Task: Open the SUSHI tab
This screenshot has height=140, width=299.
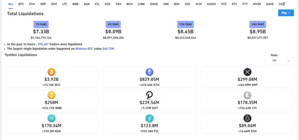Action: tap(211, 4)
